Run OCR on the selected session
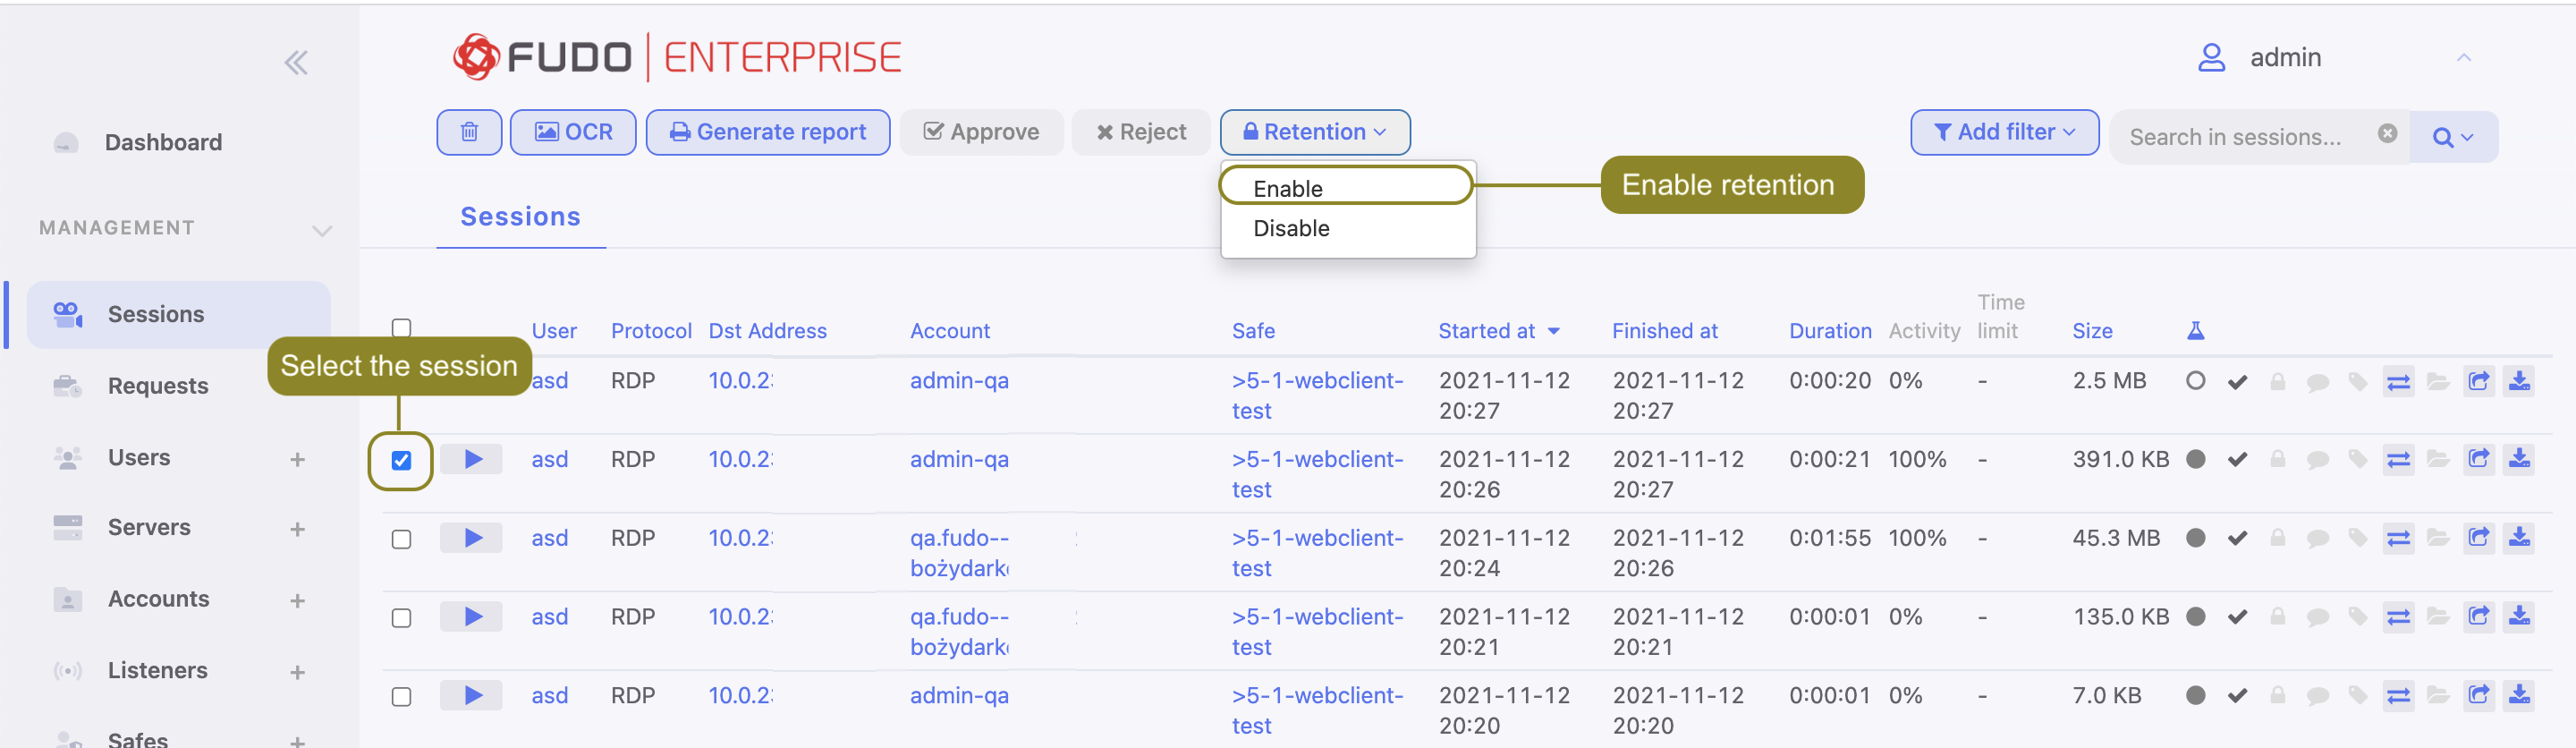2576x748 pixels. tap(573, 132)
